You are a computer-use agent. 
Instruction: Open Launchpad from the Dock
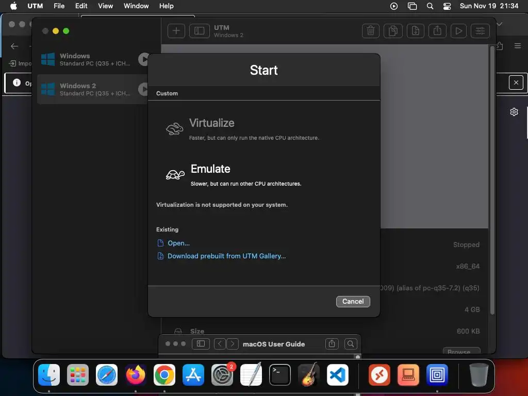click(x=78, y=375)
